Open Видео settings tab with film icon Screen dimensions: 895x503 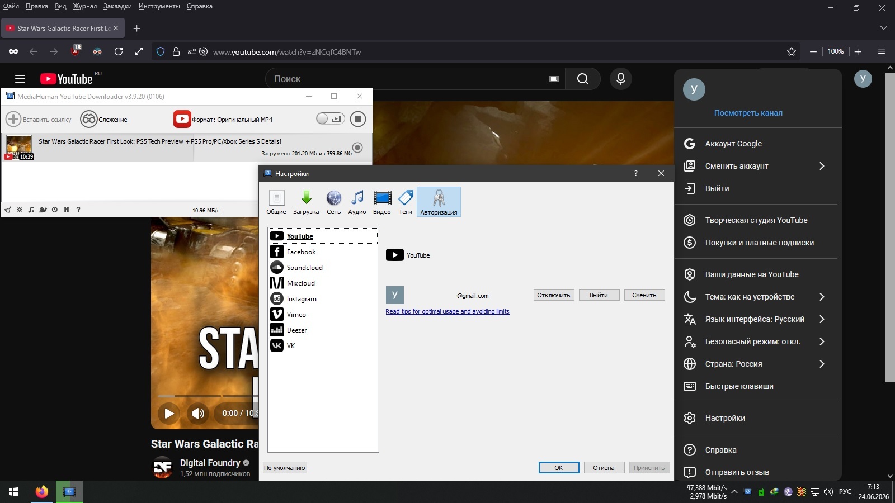click(382, 202)
